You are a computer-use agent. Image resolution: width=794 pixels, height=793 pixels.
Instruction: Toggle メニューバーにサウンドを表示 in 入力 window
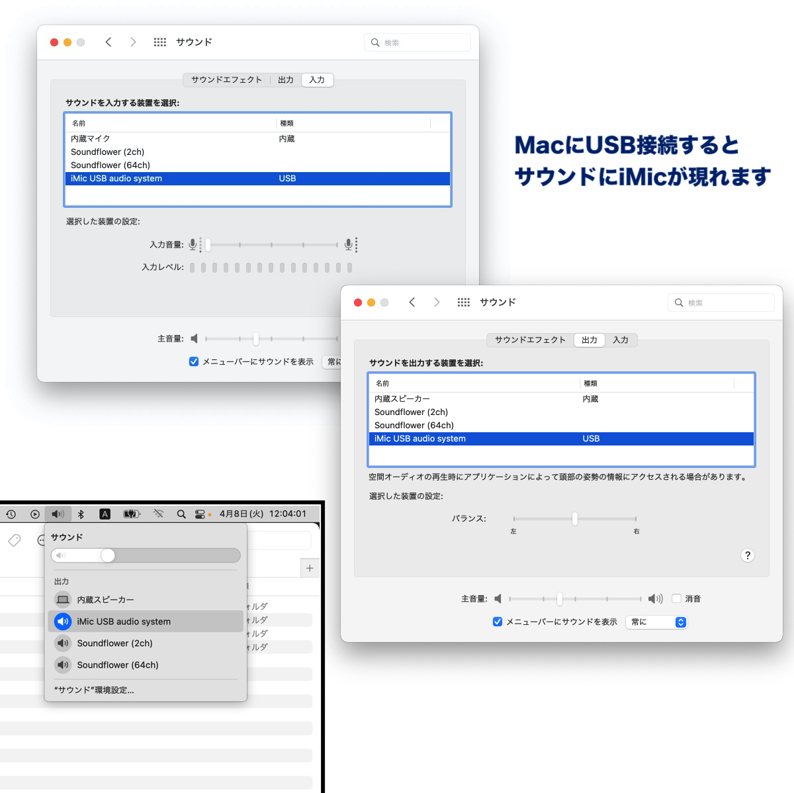[194, 361]
